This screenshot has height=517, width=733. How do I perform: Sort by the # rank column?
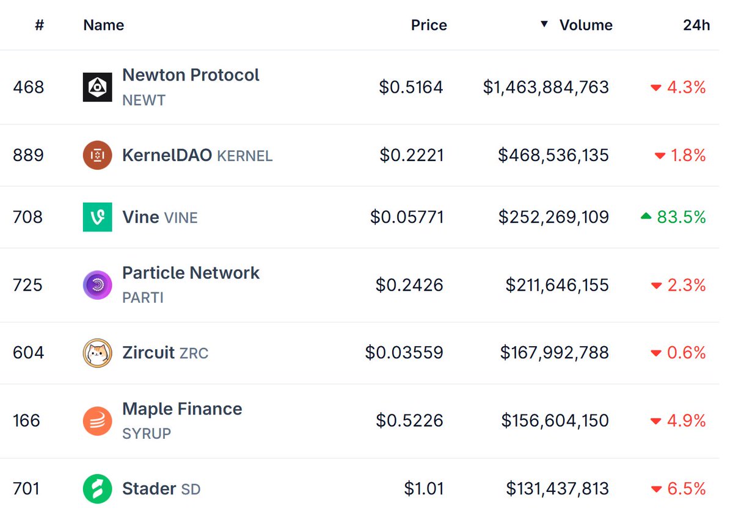pyautogui.click(x=39, y=25)
